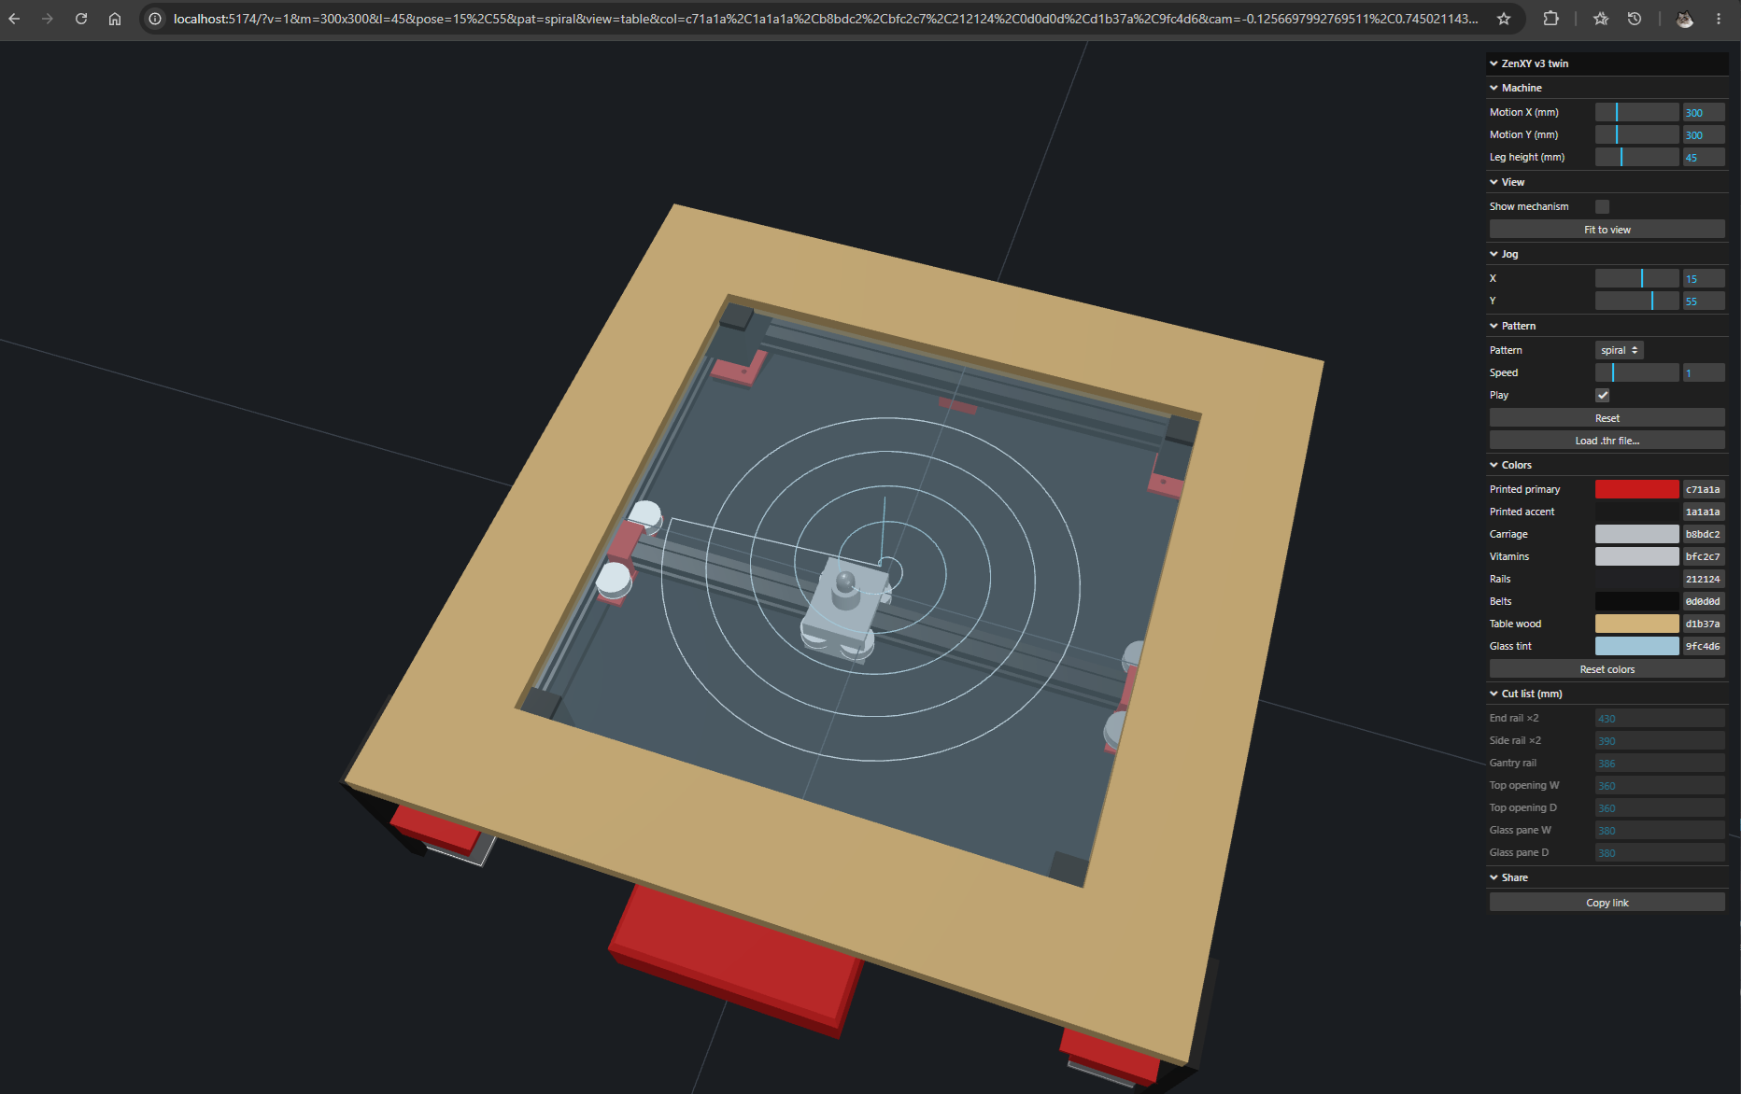The height and width of the screenshot is (1094, 1741).
Task: Go back in browser history
Action: coord(15,19)
